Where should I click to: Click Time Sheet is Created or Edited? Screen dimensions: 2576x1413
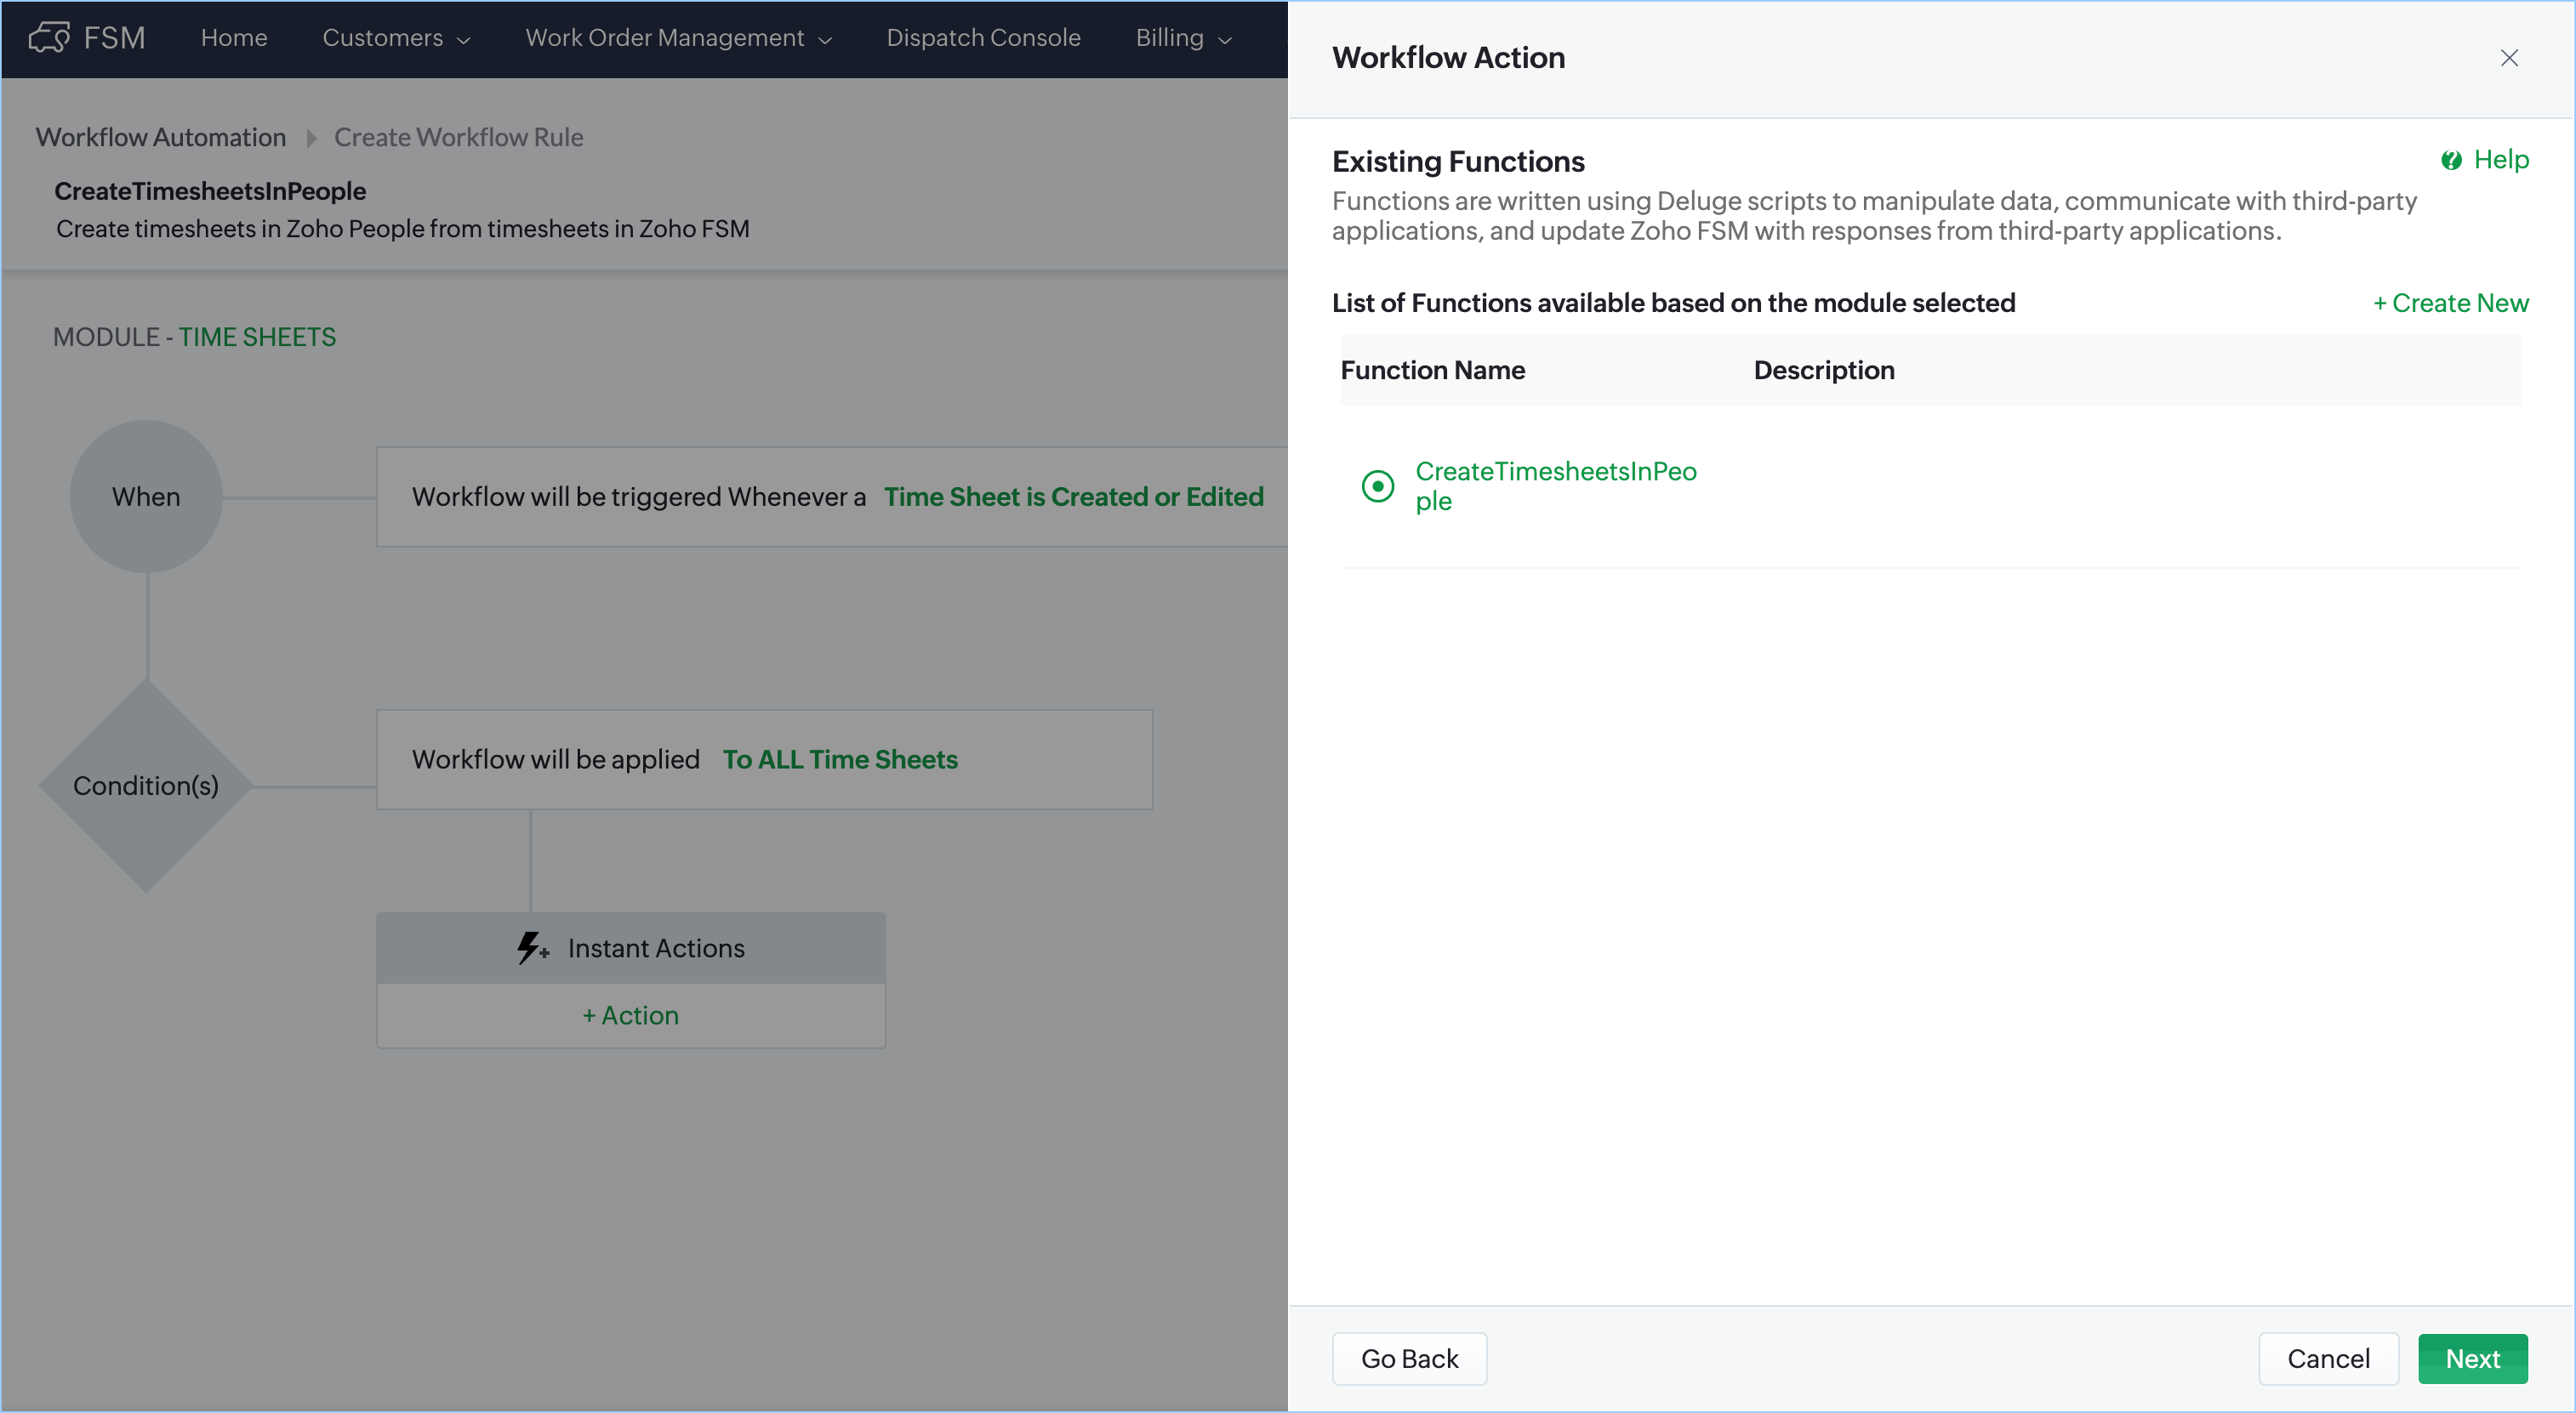tap(1073, 497)
